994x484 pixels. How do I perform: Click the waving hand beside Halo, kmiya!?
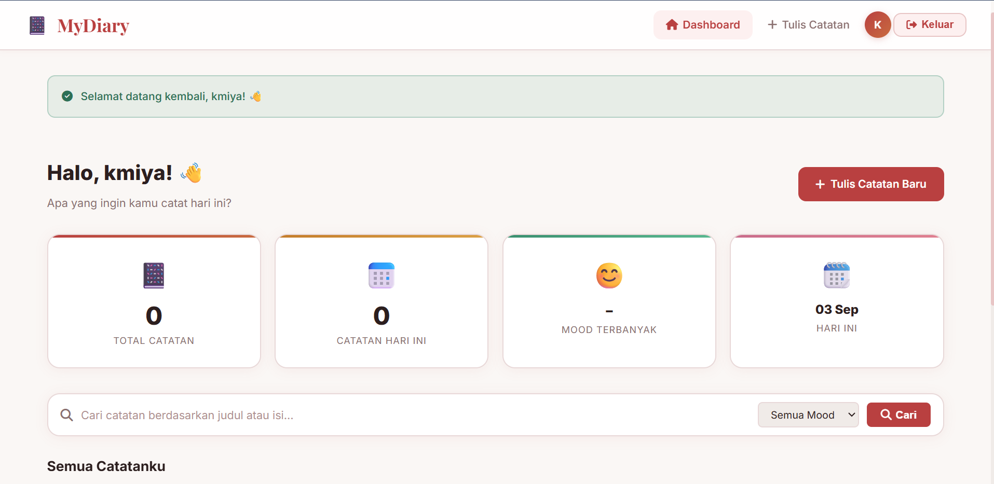(x=192, y=173)
